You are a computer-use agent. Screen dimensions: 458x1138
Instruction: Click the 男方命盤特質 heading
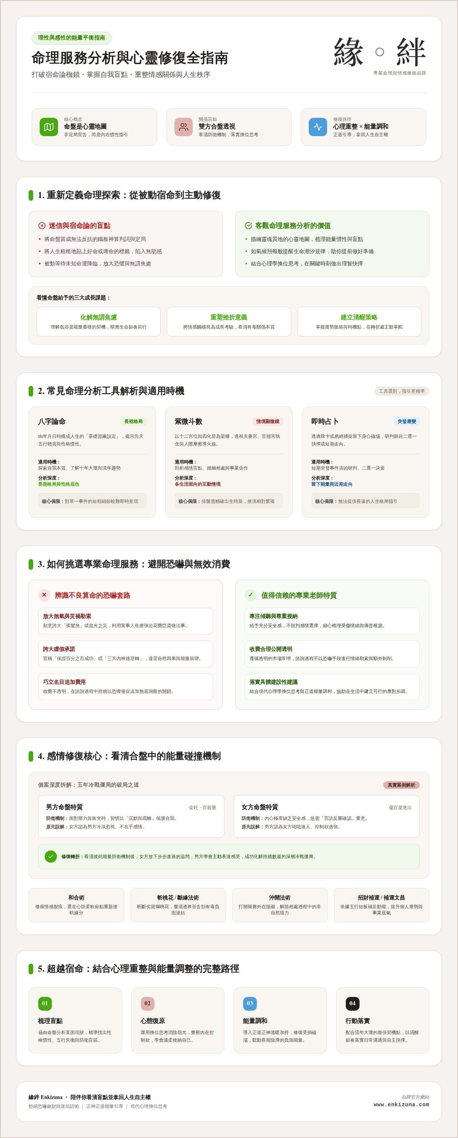tap(65, 807)
